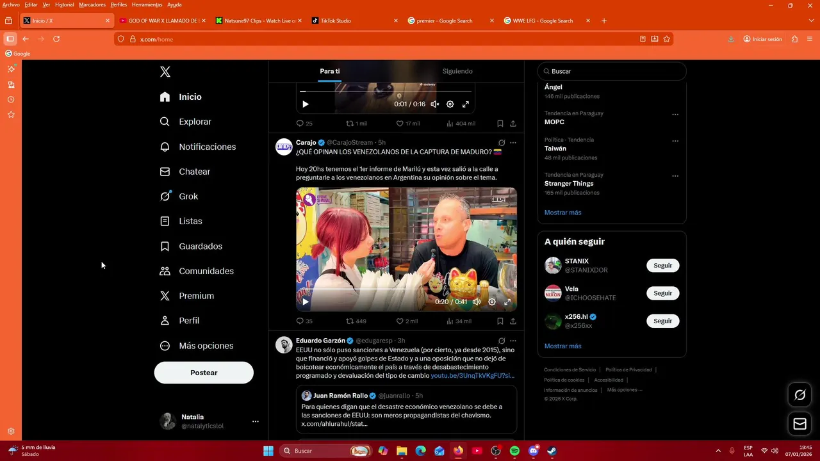Click Grok explain icon on Carajo post
Viewport: 820px width, 461px height.
coord(502,143)
